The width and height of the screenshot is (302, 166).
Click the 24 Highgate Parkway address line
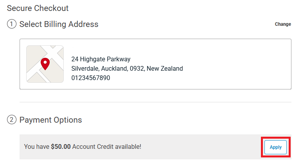point(101,59)
